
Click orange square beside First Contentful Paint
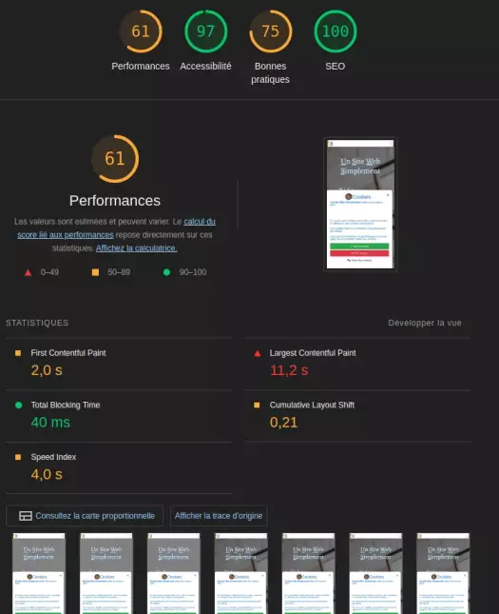pyautogui.click(x=18, y=353)
